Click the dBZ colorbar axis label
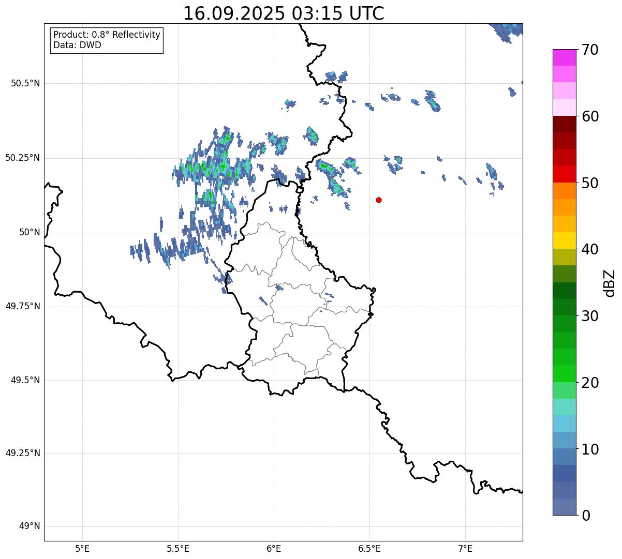 (x=609, y=283)
